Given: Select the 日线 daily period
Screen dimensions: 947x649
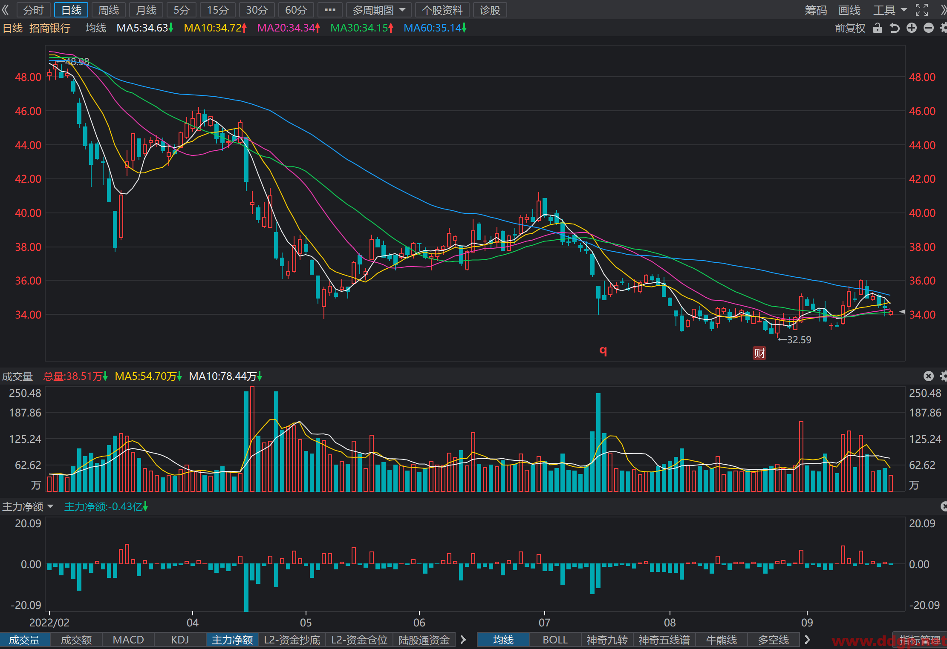Looking at the screenshot, I should point(71,10).
